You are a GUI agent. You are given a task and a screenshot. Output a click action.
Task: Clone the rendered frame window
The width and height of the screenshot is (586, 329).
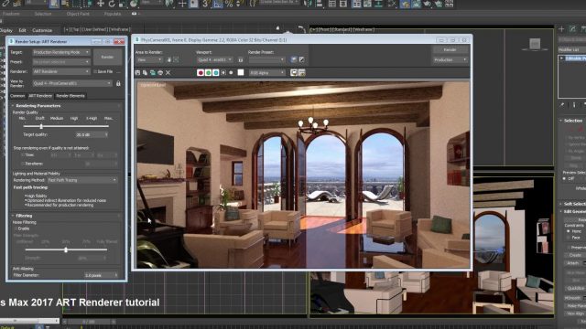(x=153, y=73)
